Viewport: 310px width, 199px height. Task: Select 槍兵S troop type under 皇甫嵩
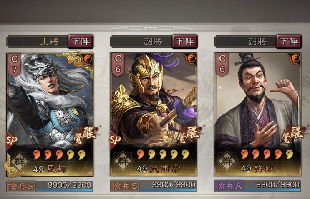(125, 186)
